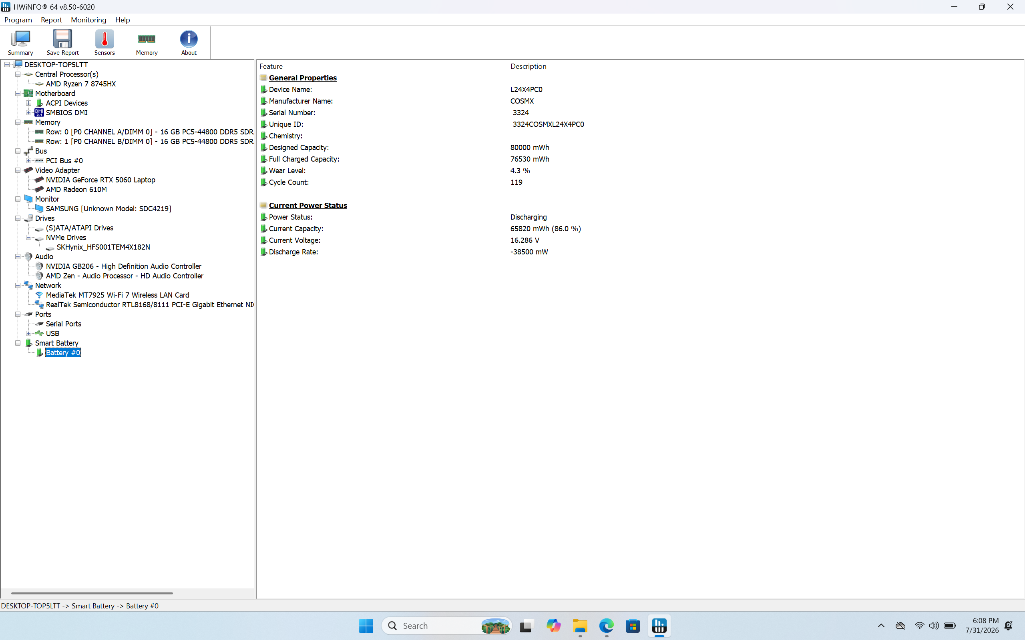Open the Report menu
1025x640 pixels.
tap(51, 20)
